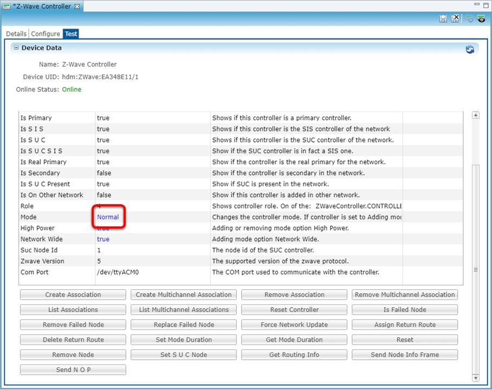Screen dimensions: 492x390
Task: Select the Role row label
Action: [x=27, y=206]
